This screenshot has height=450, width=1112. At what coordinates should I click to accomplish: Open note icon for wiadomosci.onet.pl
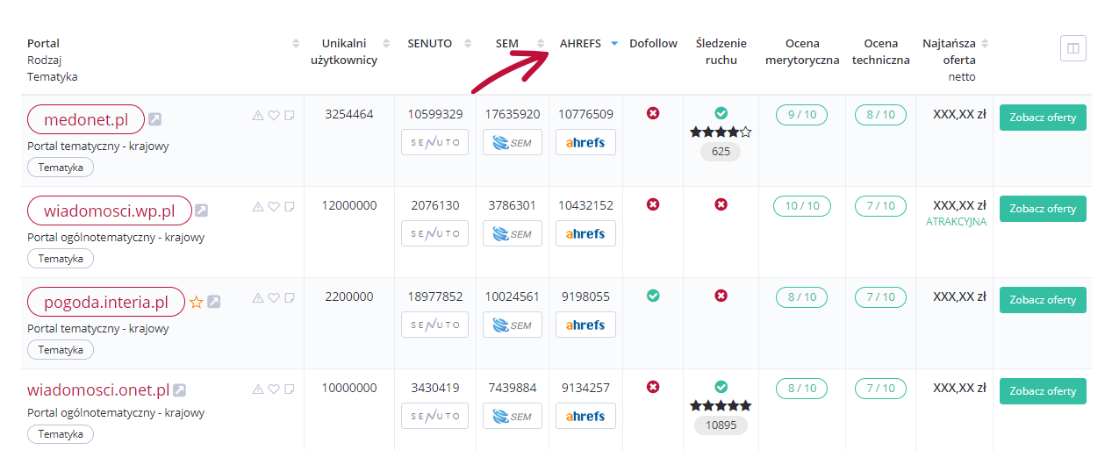pyautogui.click(x=290, y=389)
